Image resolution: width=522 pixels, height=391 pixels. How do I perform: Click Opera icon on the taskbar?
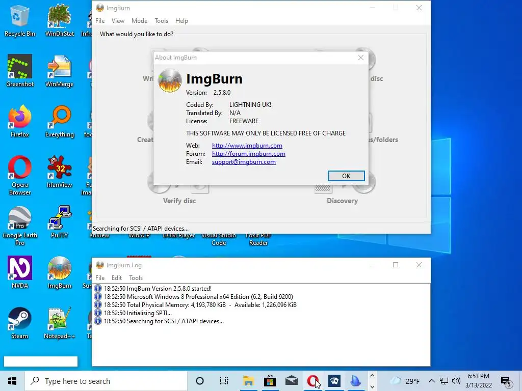pyautogui.click(x=313, y=381)
